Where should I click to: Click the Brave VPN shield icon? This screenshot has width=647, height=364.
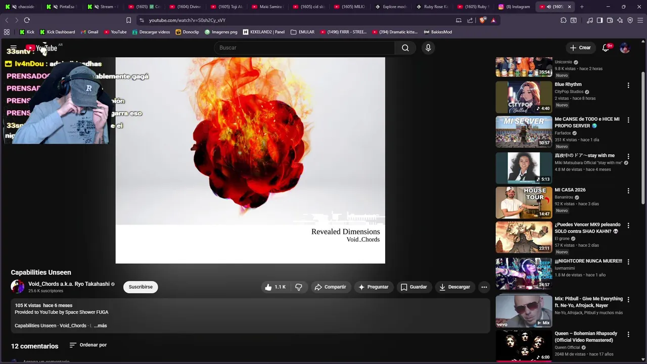click(x=630, y=20)
